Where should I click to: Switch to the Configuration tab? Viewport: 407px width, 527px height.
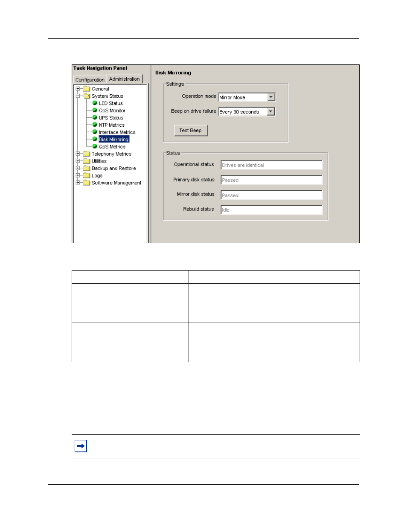tap(90, 80)
